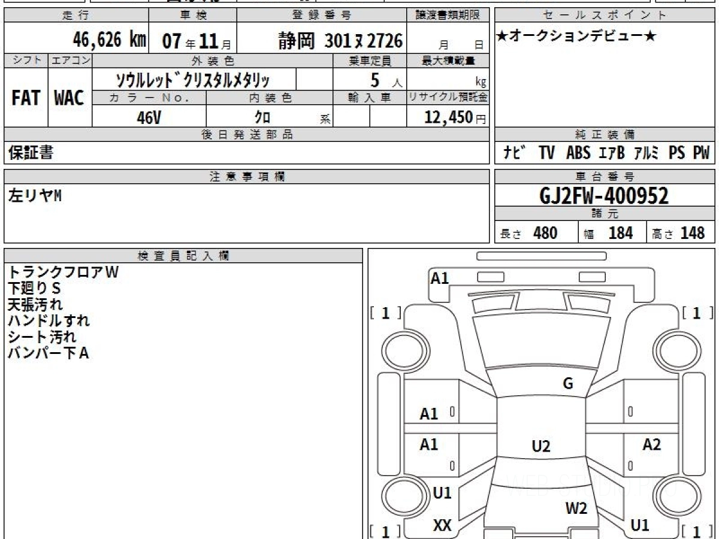Click the リサイクル預託金 label
The width and height of the screenshot is (719, 539).
coord(448,98)
